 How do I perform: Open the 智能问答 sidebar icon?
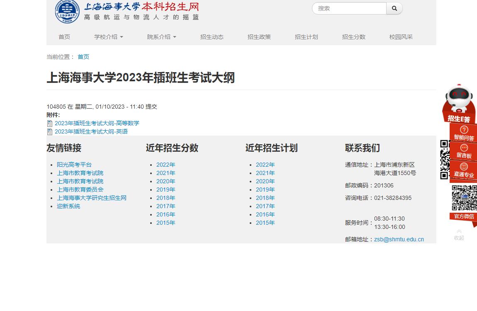tap(464, 133)
